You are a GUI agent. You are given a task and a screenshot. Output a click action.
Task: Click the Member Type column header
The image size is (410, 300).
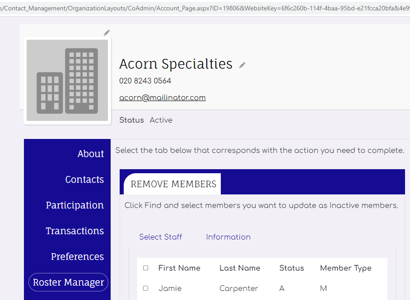345,268
